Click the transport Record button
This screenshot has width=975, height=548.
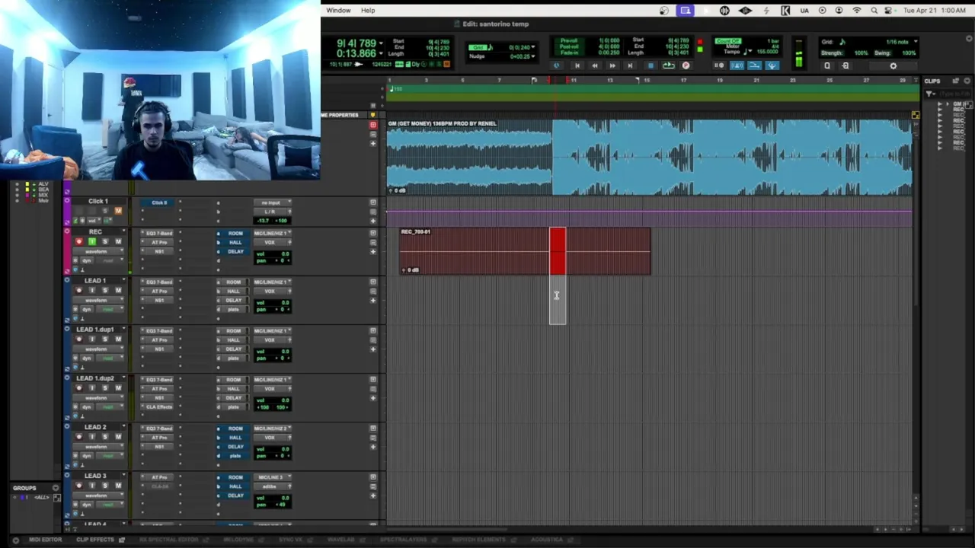(686, 66)
